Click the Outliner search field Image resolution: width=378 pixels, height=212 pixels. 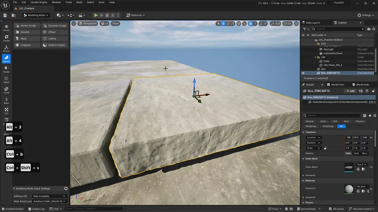338,29
